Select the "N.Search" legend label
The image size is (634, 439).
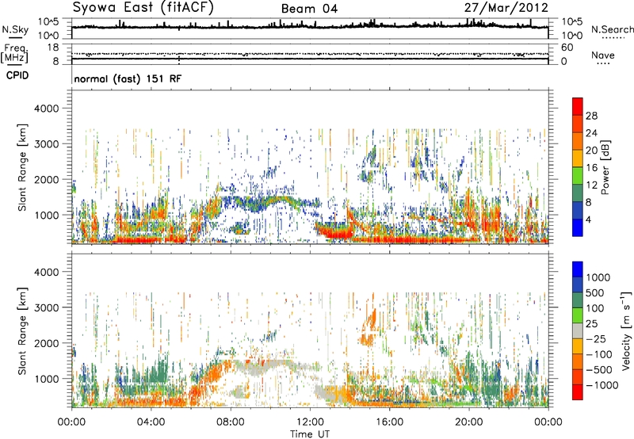click(612, 29)
